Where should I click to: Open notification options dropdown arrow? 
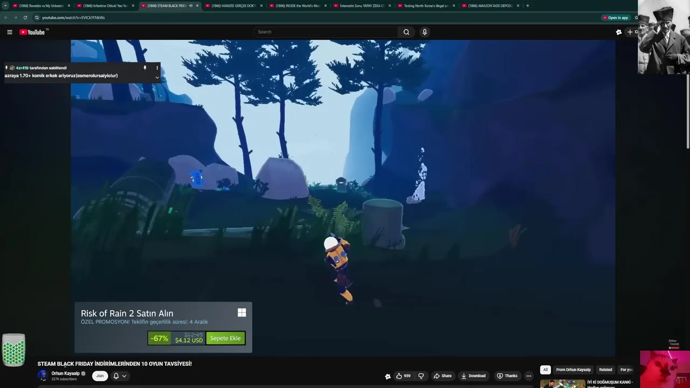[x=125, y=376]
